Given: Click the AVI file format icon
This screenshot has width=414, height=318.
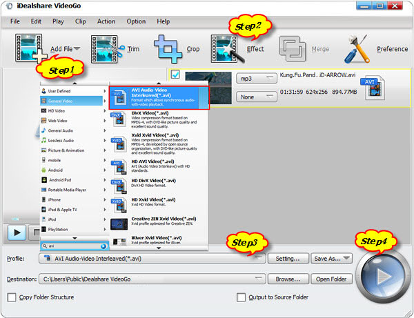Looking at the screenshot, I should pyautogui.click(x=373, y=88).
